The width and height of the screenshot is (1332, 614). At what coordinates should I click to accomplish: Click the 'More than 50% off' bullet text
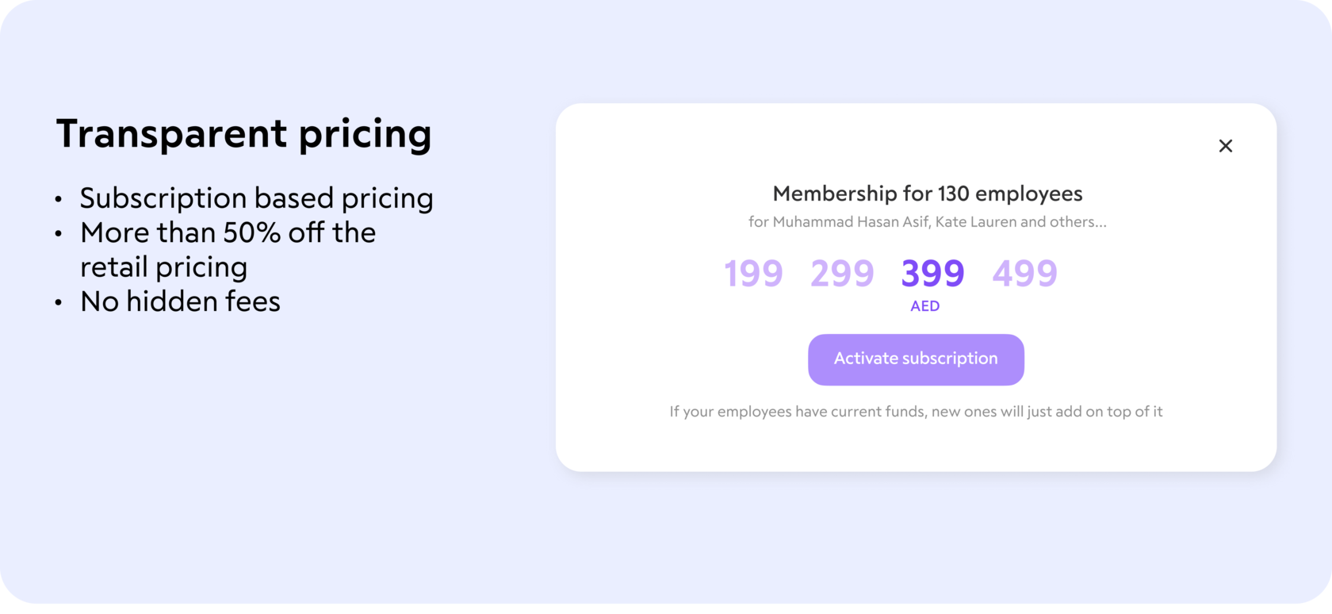228,233
